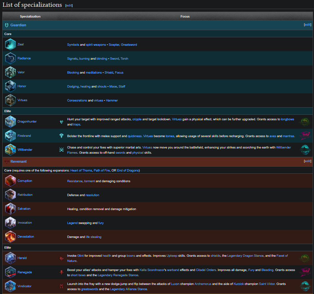Click the Salvation specialization icon

(x=10, y=208)
